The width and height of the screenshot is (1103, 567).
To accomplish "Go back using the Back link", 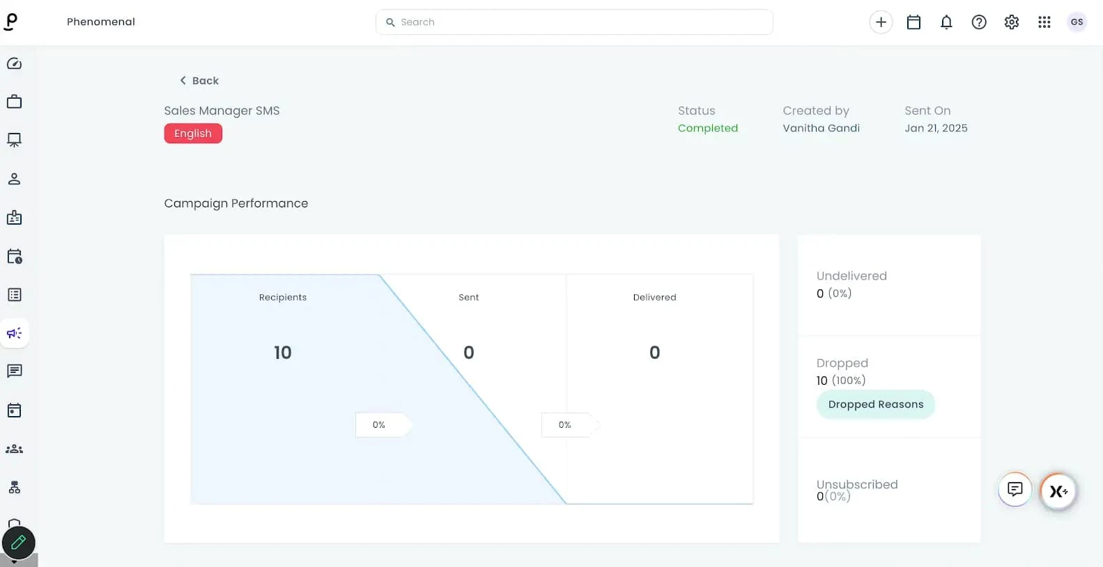I will click(199, 81).
